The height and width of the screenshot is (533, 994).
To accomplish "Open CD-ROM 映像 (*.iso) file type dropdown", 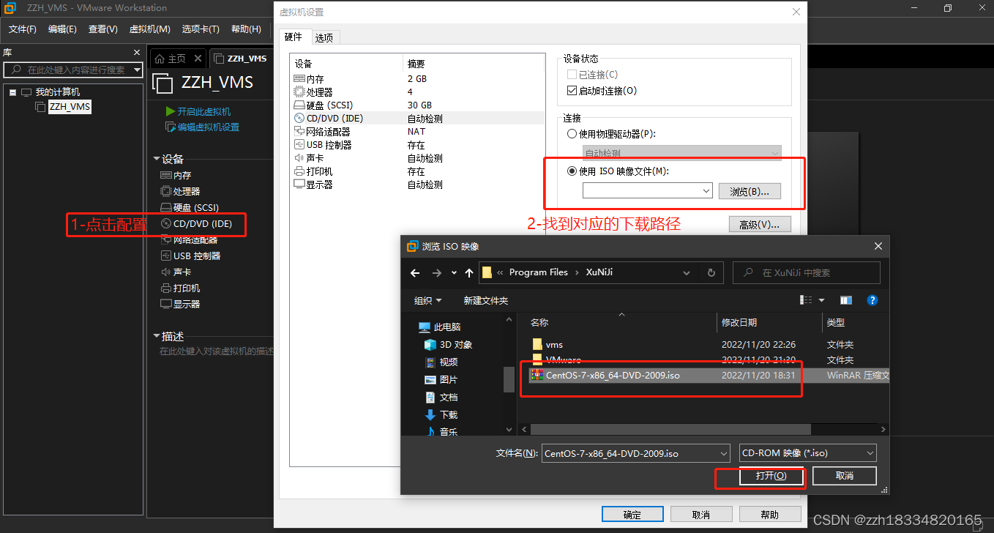I will (808, 453).
